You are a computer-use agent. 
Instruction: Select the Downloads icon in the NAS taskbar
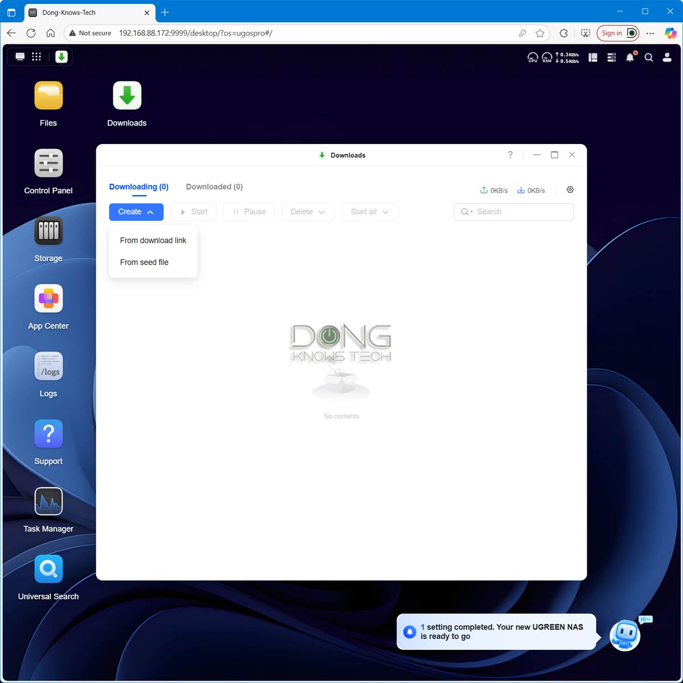point(61,56)
